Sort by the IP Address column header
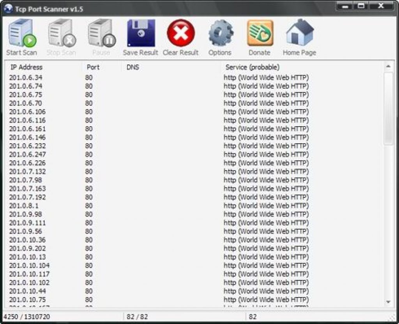 point(26,67)
